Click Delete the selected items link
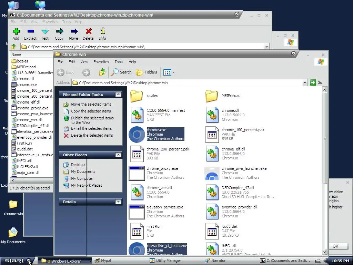The height and width of the screenshot is (265, 353). 92,135
